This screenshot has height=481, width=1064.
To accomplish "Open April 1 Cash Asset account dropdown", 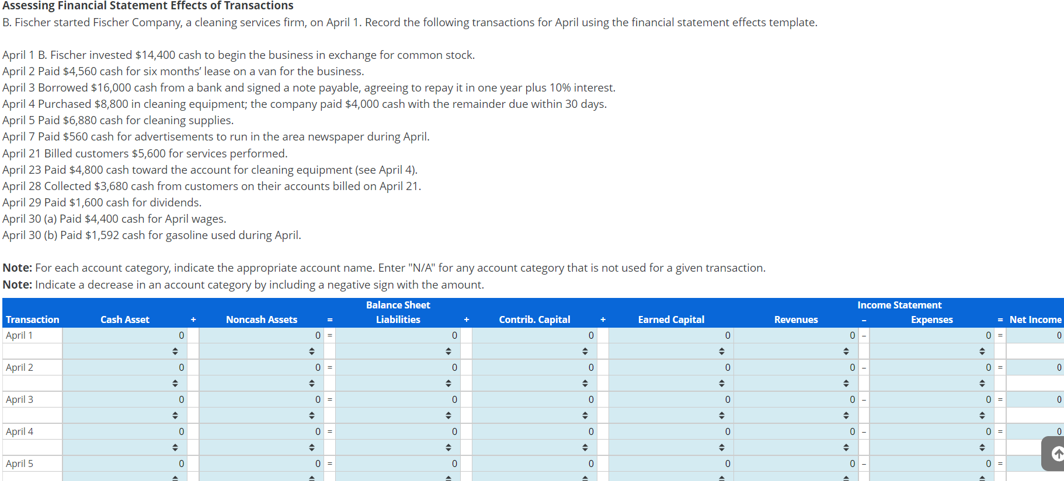I will 124,351.
